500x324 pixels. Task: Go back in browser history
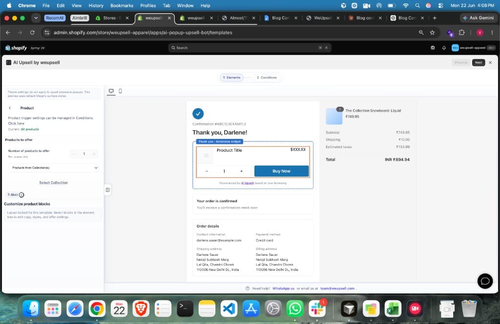[8, 33]
